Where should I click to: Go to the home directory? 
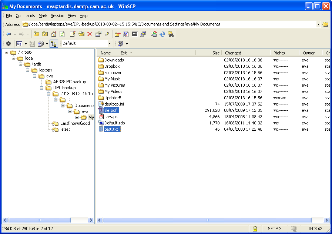tap(54, 34)
